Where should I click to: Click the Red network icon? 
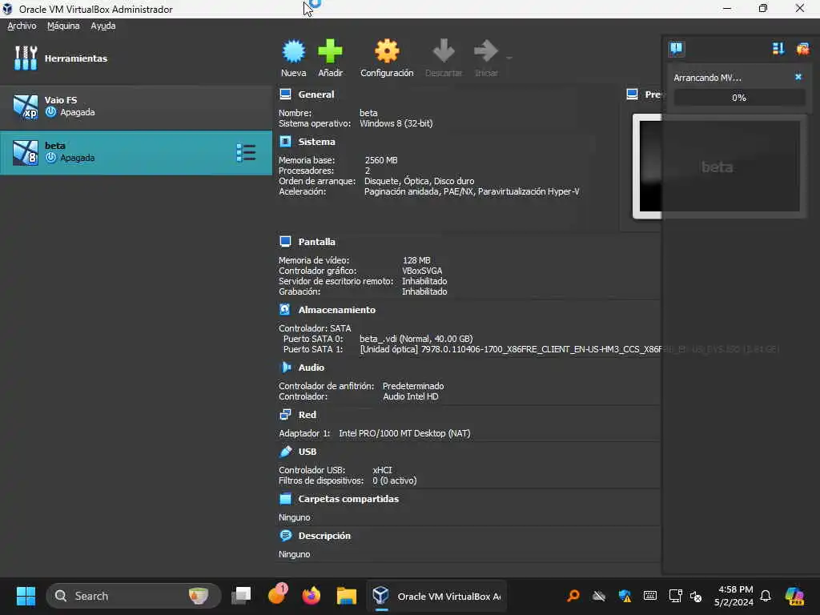(x=285, y=415)
